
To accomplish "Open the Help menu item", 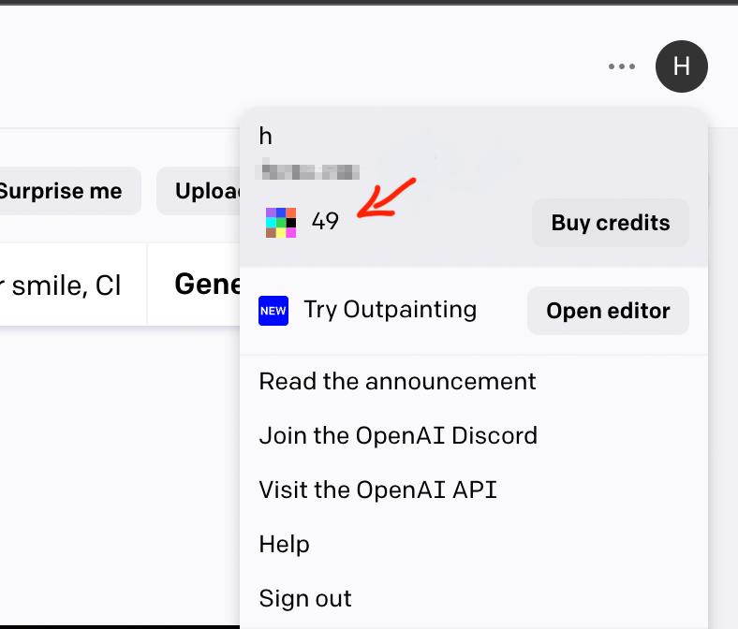I will coord(284,544).
